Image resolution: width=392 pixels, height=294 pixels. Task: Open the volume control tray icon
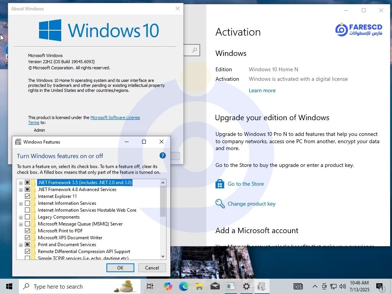pyautogui.click(x=343, y=286)
